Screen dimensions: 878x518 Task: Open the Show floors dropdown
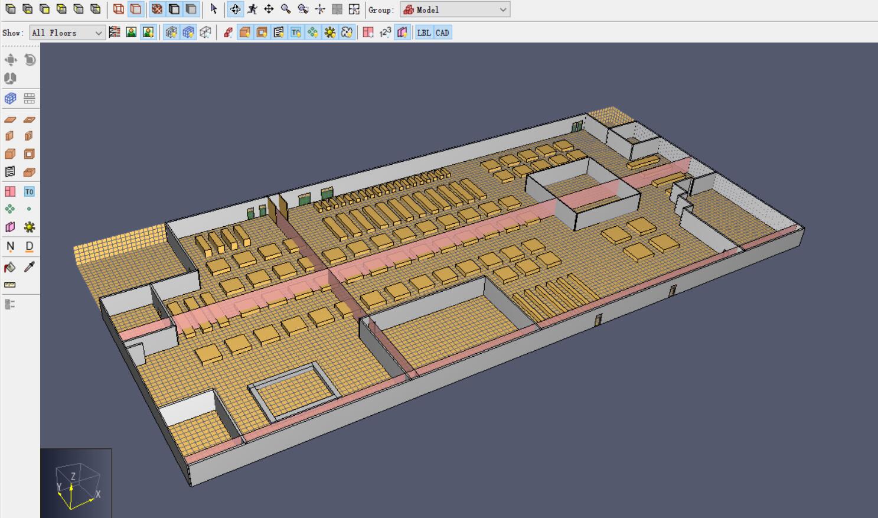(67, 32)
